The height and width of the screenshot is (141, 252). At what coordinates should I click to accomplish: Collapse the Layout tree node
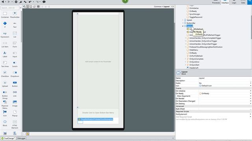point(183,26)
